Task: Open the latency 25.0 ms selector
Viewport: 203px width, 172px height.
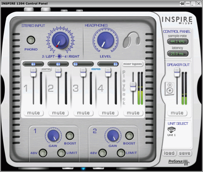Action: pos(178,53)
